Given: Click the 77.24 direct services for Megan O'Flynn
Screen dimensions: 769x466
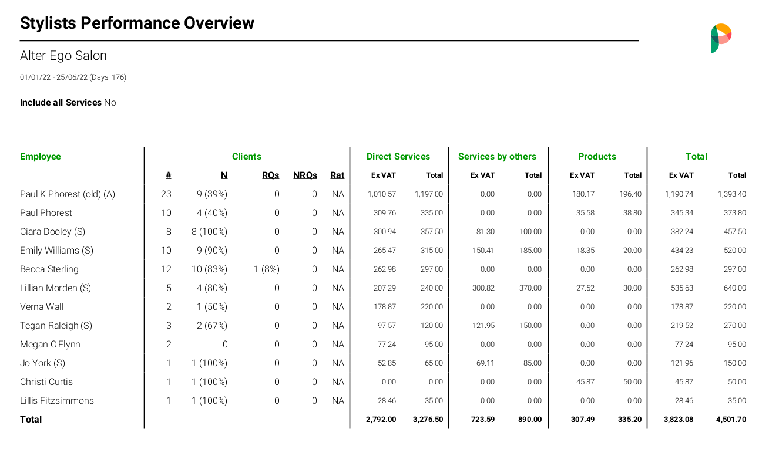Looking at the screenshot, I should coord(387,345).
